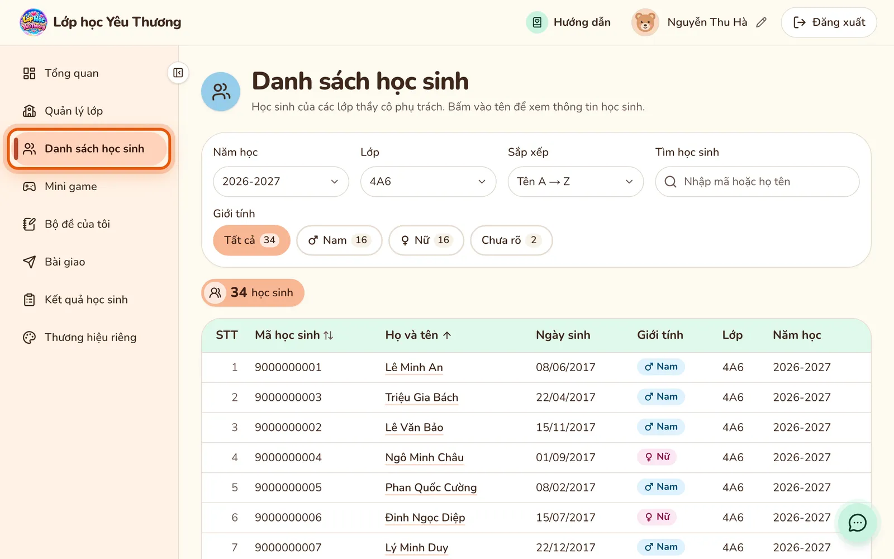894x559 pixels.
Task: Open student Đinh Ngọc Diệp
Action: click(x=425, y=518)
